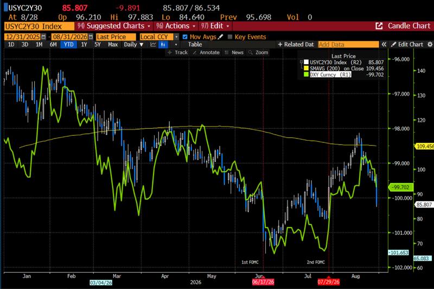Viewport: 434px width, 289px height.
Task: Click the Add Data input field
Action: click(348, 45)
